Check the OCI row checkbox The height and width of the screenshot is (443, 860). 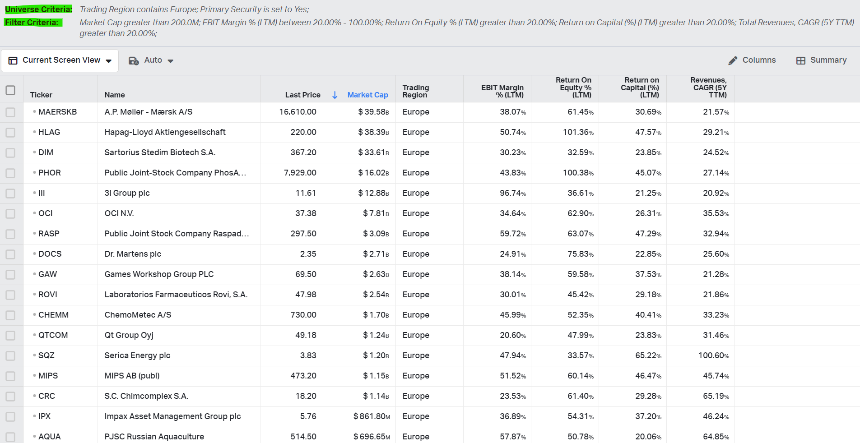coord(10,214)
